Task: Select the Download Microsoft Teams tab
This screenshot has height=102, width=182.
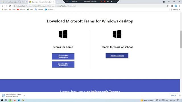Action: click(41, 2)
